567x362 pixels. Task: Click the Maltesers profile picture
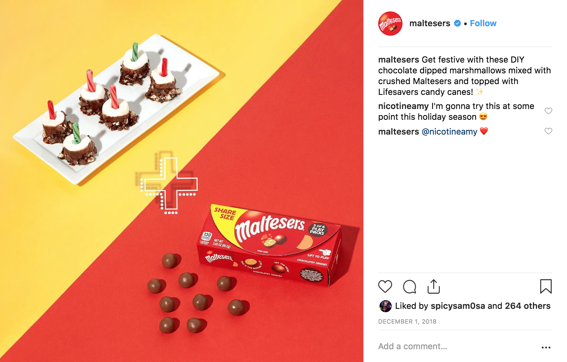pos(390,24)
